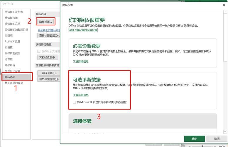The width and height of the screenshot is (228, 147).
Task: Click scrollbar up arrow in privacy dialog
Action: (225, 12)
